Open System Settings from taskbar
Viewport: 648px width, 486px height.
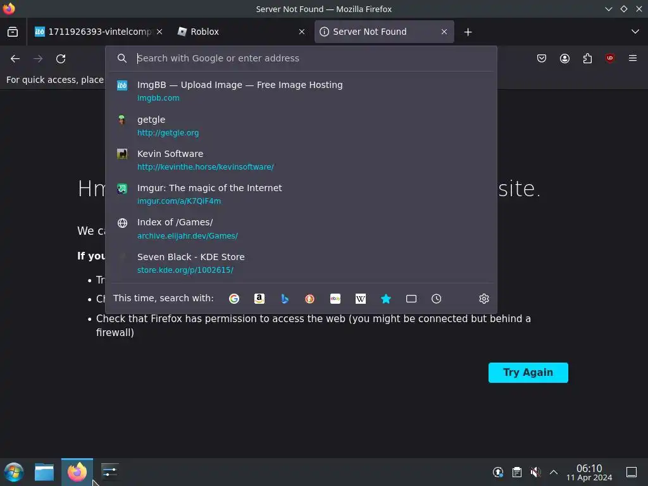110,472
